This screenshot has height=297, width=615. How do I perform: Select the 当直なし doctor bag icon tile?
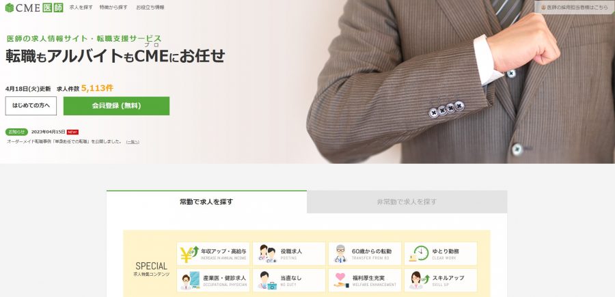289,280
